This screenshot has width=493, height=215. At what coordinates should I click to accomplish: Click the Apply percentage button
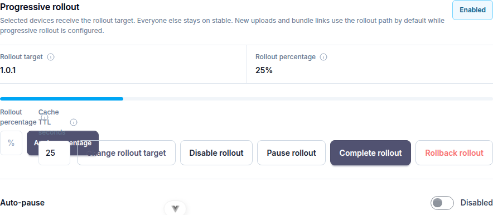click(62, 143)
